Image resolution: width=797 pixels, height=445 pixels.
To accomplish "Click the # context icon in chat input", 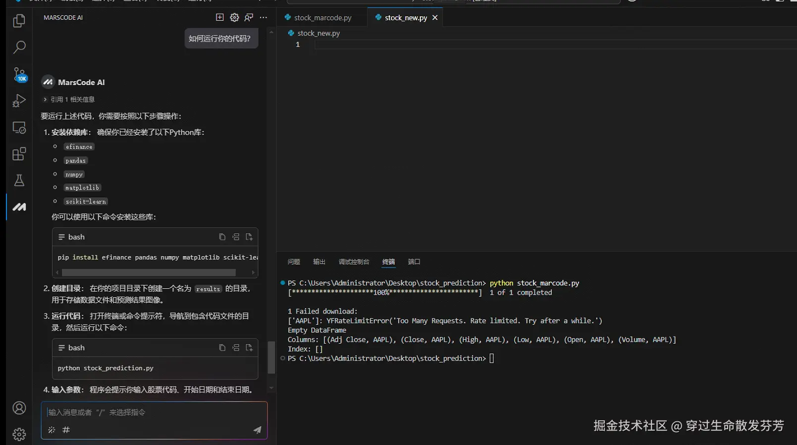I will pyautogui.click(x=66, y=430).
